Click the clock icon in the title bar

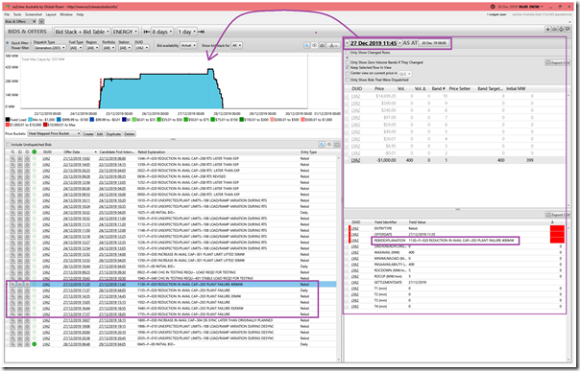tap(493, 7)
